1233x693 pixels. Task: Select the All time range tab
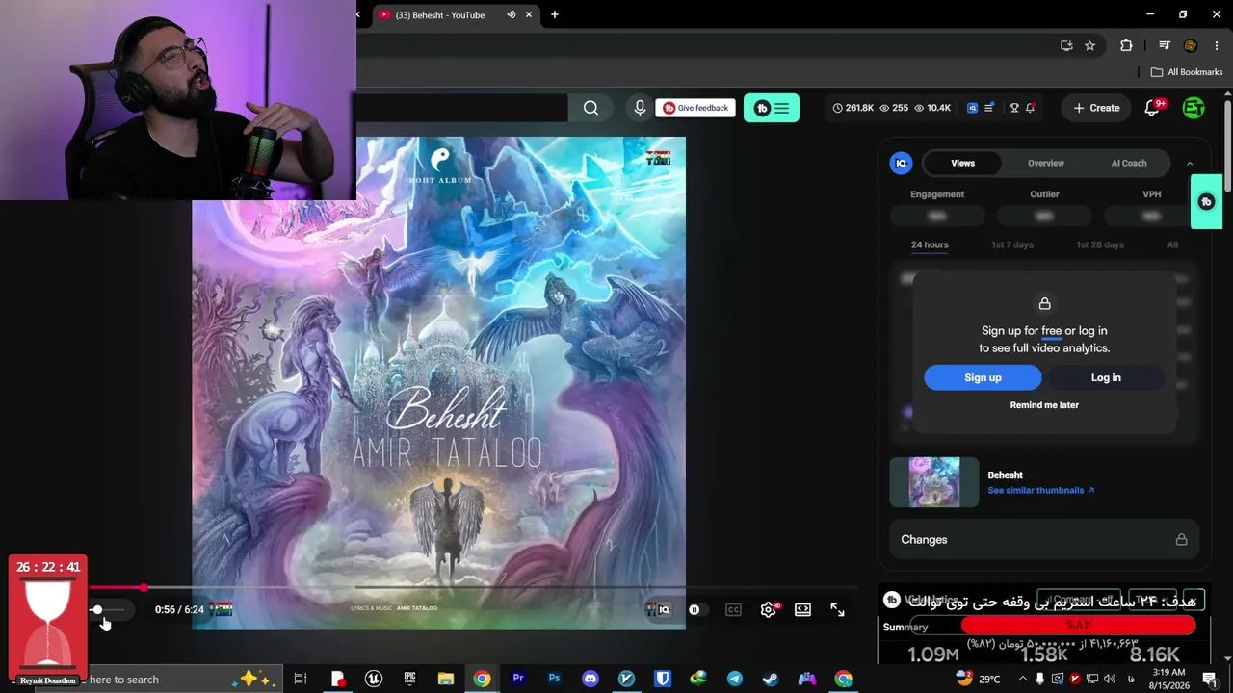(1172, 244)
